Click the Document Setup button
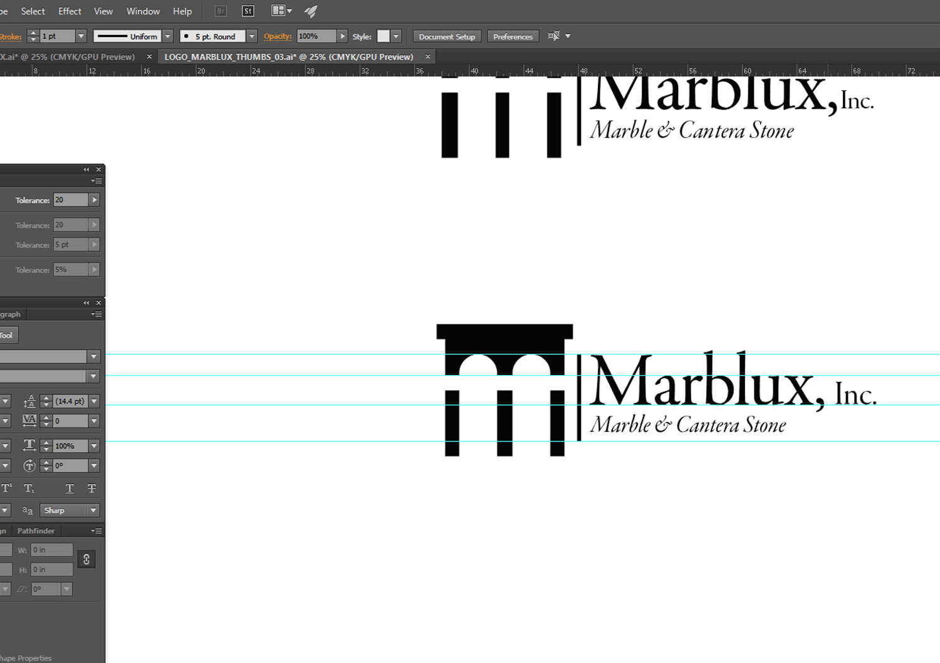 point(447,36)
